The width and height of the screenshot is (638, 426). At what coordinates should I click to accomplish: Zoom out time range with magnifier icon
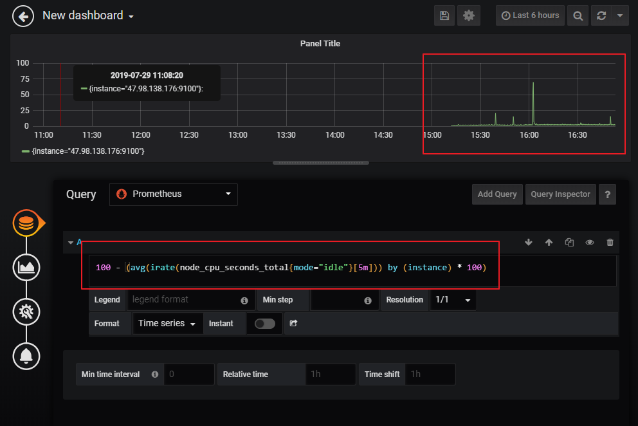point(578,15)
